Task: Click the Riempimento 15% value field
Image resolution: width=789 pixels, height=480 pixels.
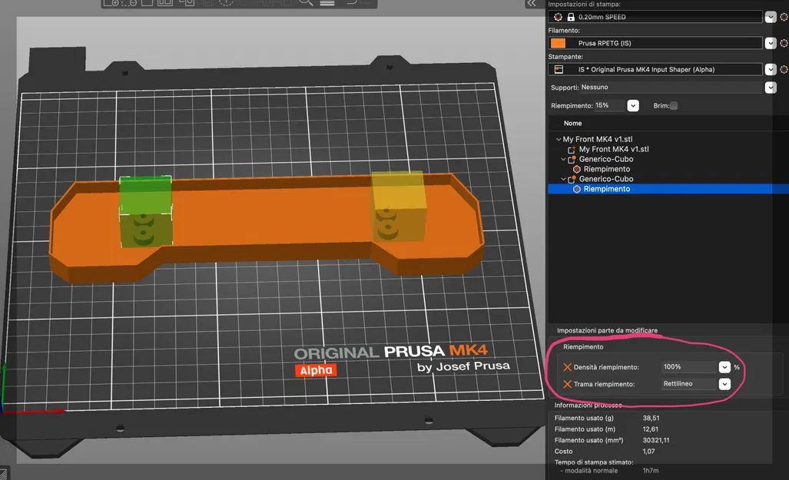Action: click(610, 106)
